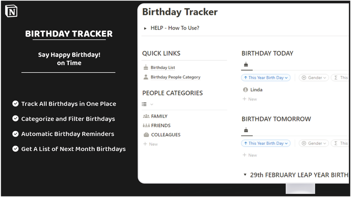Add new entry under People Categories
The height and width of the screenshot is (197, 351).
[x=151, y=144]
